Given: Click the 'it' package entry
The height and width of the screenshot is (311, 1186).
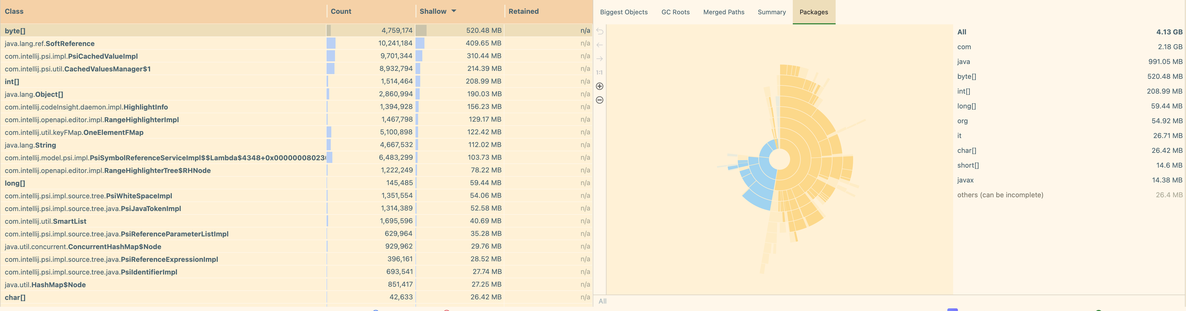Looking at the screenshot, I should pyautogui.click(x=1070, y=136).
